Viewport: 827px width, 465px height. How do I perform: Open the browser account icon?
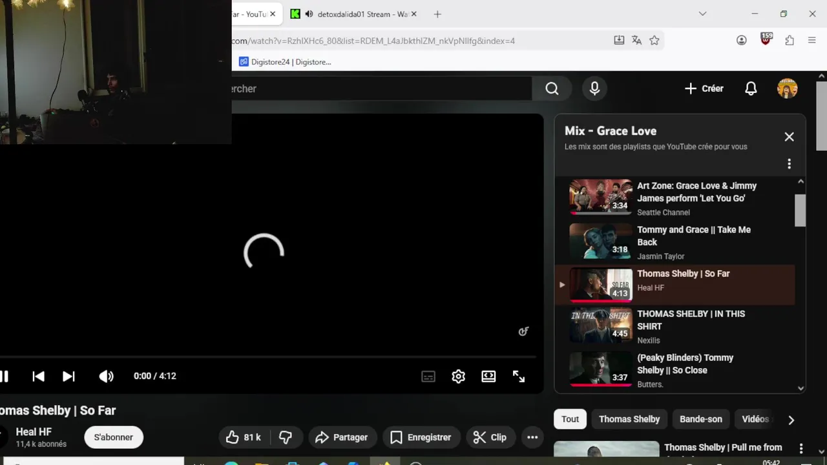point(742,41)
